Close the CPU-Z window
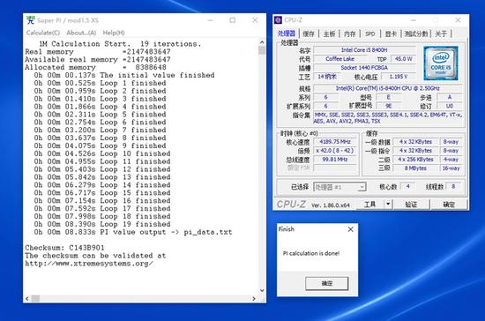 [x=458, y=20]
